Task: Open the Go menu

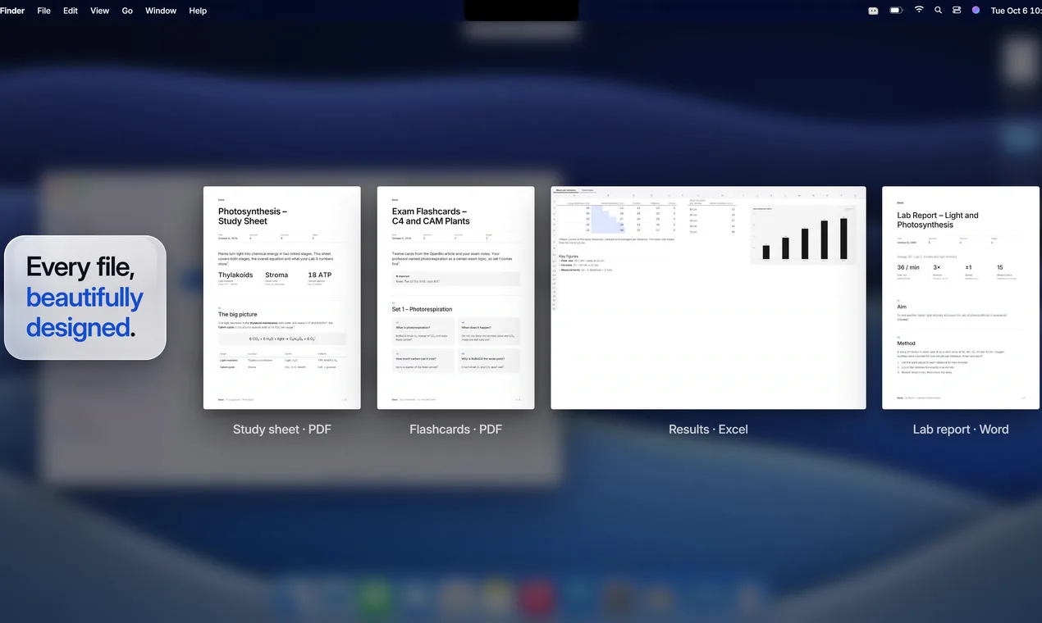Action: tap(127, 11)
